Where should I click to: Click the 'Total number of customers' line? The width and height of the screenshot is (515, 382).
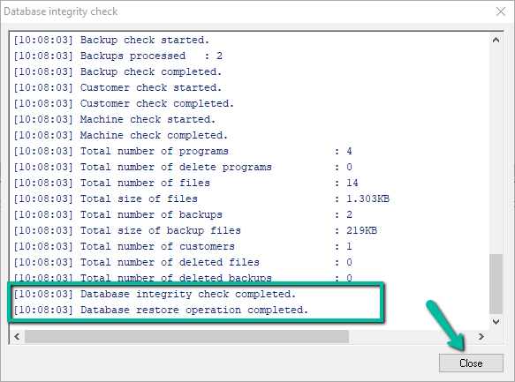183,246
